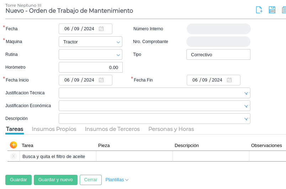Switch to Insumos de Terceros tab
286x189 pixels.
[112, 129]
